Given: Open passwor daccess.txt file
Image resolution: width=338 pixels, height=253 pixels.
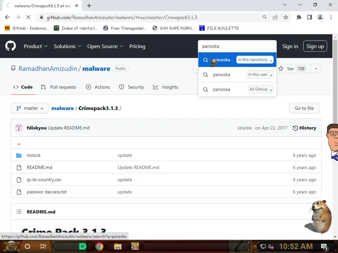Looking at the screenshot, I should (47, 192).
